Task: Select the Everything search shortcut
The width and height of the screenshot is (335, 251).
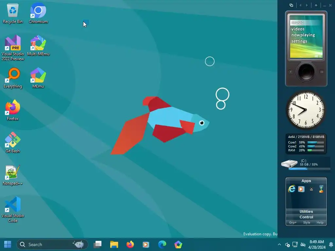Action: pos(13,78)
